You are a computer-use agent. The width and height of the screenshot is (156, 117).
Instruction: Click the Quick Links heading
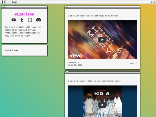click(12, 50)
